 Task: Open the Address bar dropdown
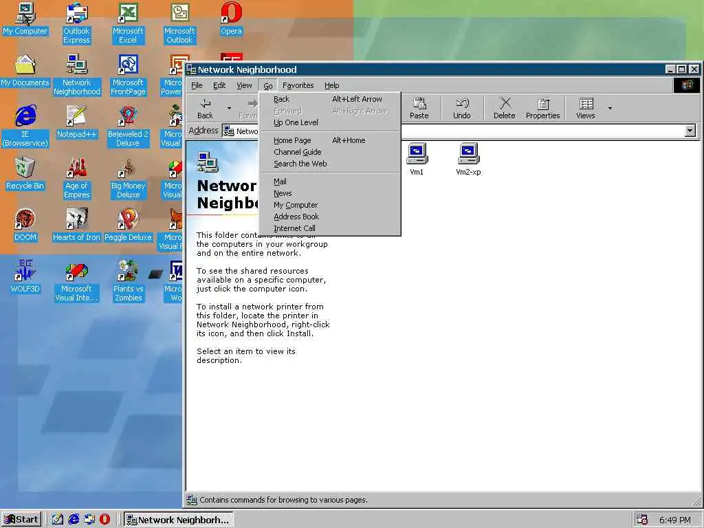(x=690, y=131)
